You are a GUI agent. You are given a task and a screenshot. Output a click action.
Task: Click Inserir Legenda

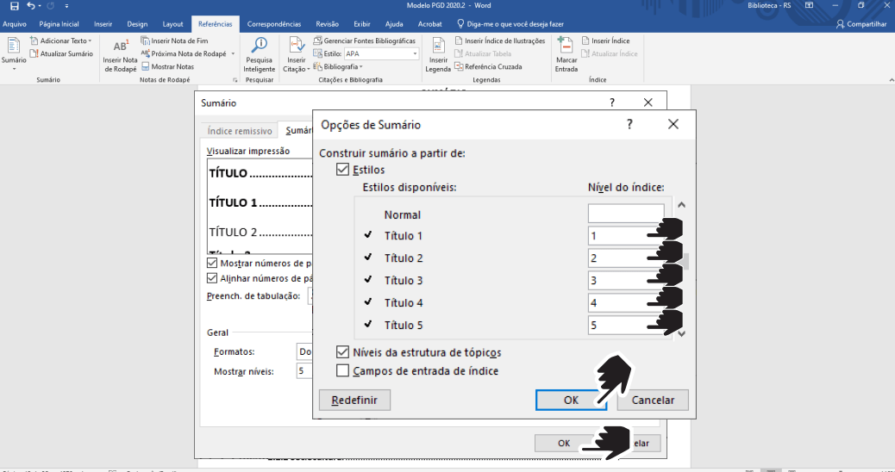coord(438,55)
